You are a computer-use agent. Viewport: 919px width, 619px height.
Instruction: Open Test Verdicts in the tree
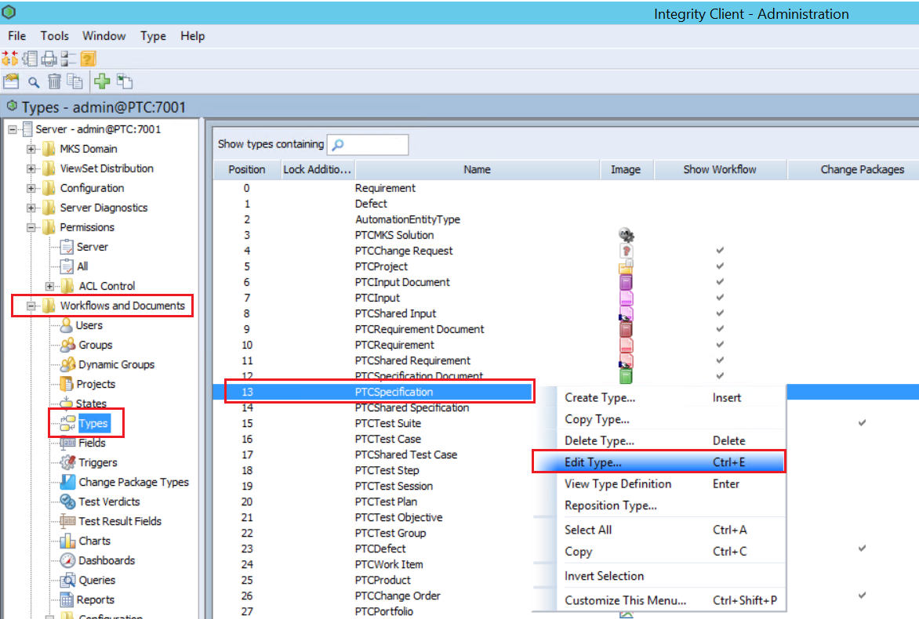click(109, 501)
